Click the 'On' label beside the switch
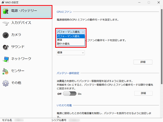The height and width of the screenshot is (122, 163). [x=80, y=94]
